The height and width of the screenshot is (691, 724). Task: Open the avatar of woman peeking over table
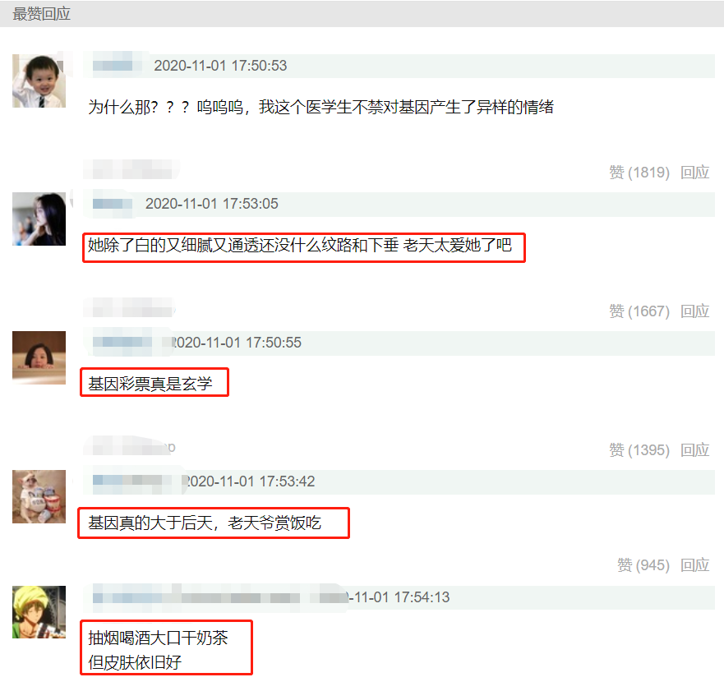(39, 357)
